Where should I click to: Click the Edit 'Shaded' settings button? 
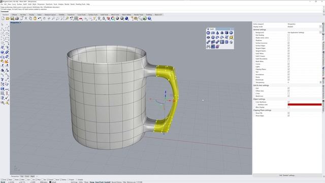pyautogui.click(x=287, y=175)
